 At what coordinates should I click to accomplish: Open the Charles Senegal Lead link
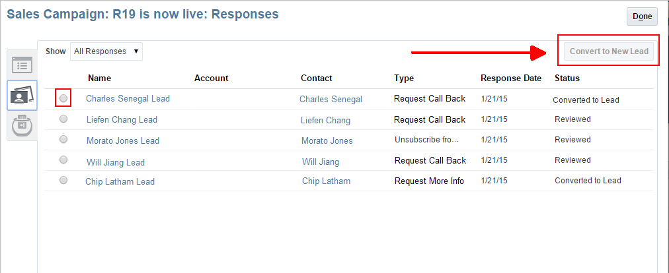click(x=128, y=99)
